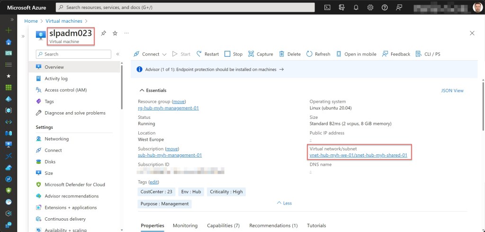Show less tags with Less link
The image size is (485, 232).
284,203
